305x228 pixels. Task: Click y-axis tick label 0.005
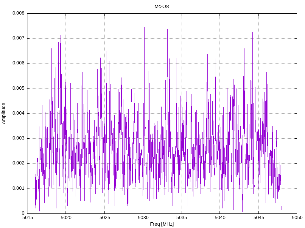tap(18, 88)
